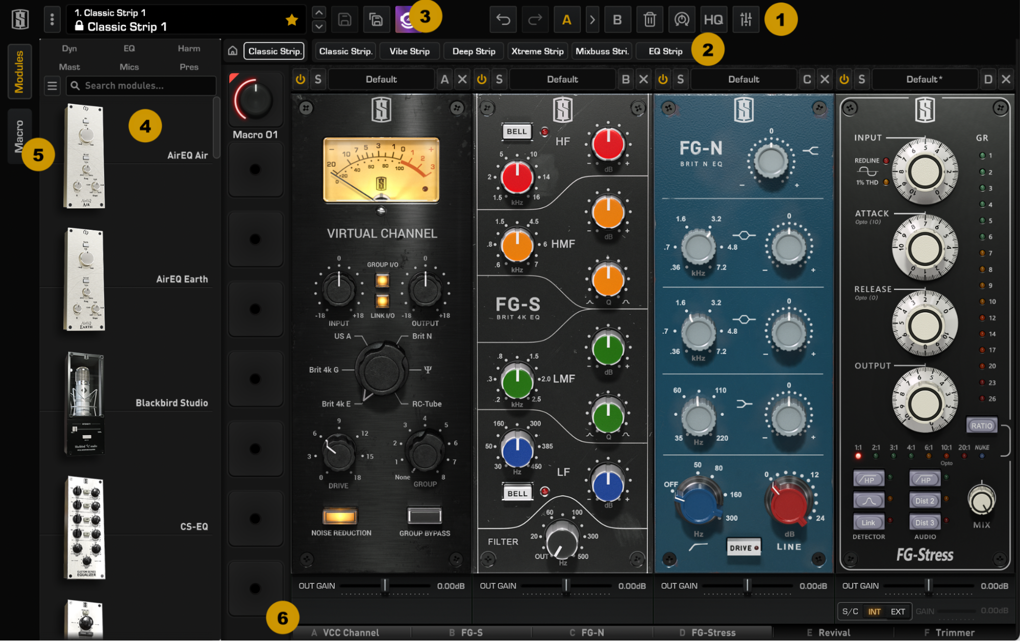Toggle HF Bell button on FG-S
The width and height of the screenshot is (1020, 641).
click(516, 131)
